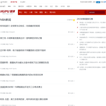
Task: Open the number 2 ranked news item
Action: [x=92, y=29]
